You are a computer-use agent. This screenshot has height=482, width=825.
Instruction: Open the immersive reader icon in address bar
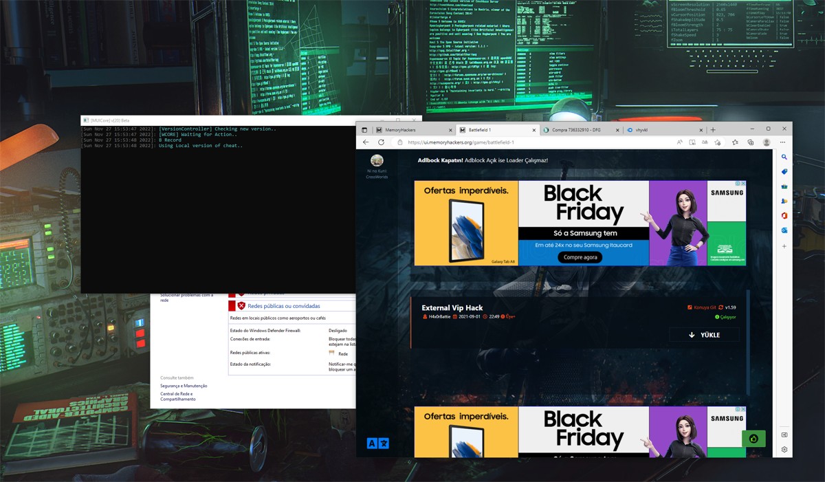pos(692,142)
